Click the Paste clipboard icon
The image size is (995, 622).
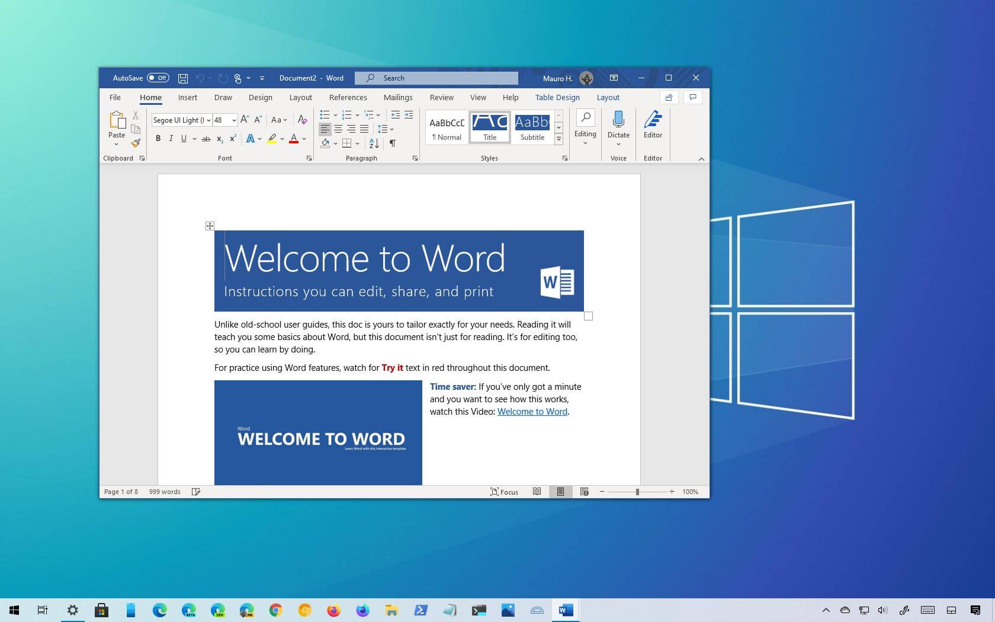point(117,120)
